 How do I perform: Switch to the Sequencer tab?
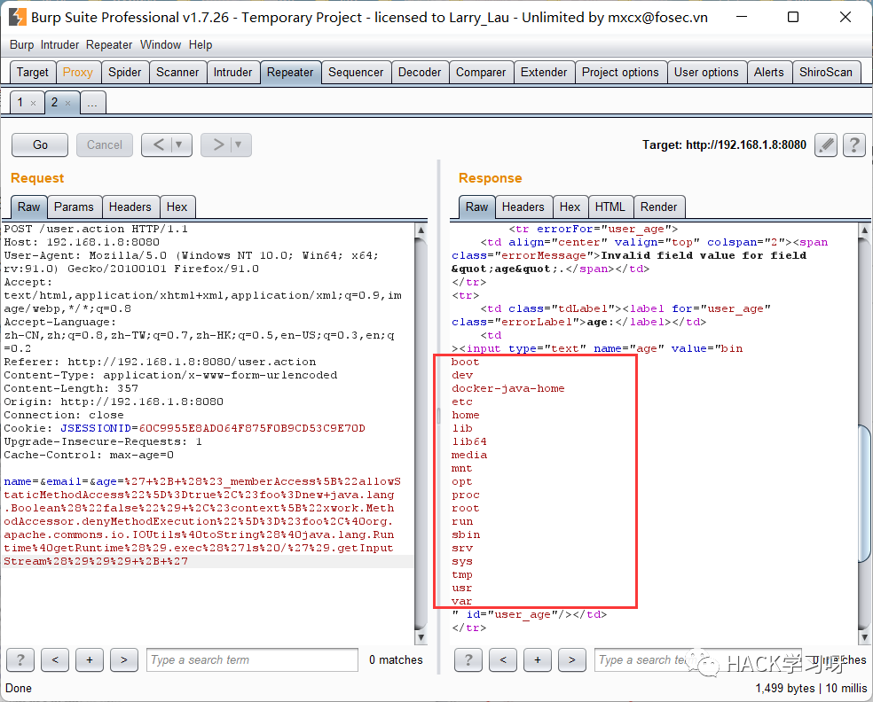[x=356, y=73]
